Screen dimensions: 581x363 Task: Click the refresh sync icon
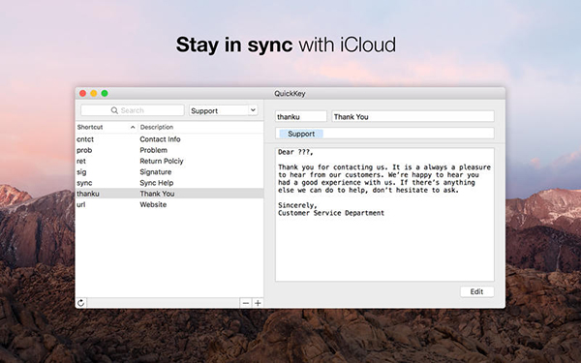pyautogui.click(x=80, y=303)
